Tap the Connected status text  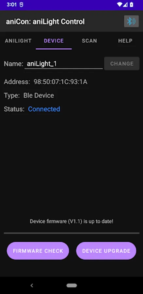click(44, 109)
